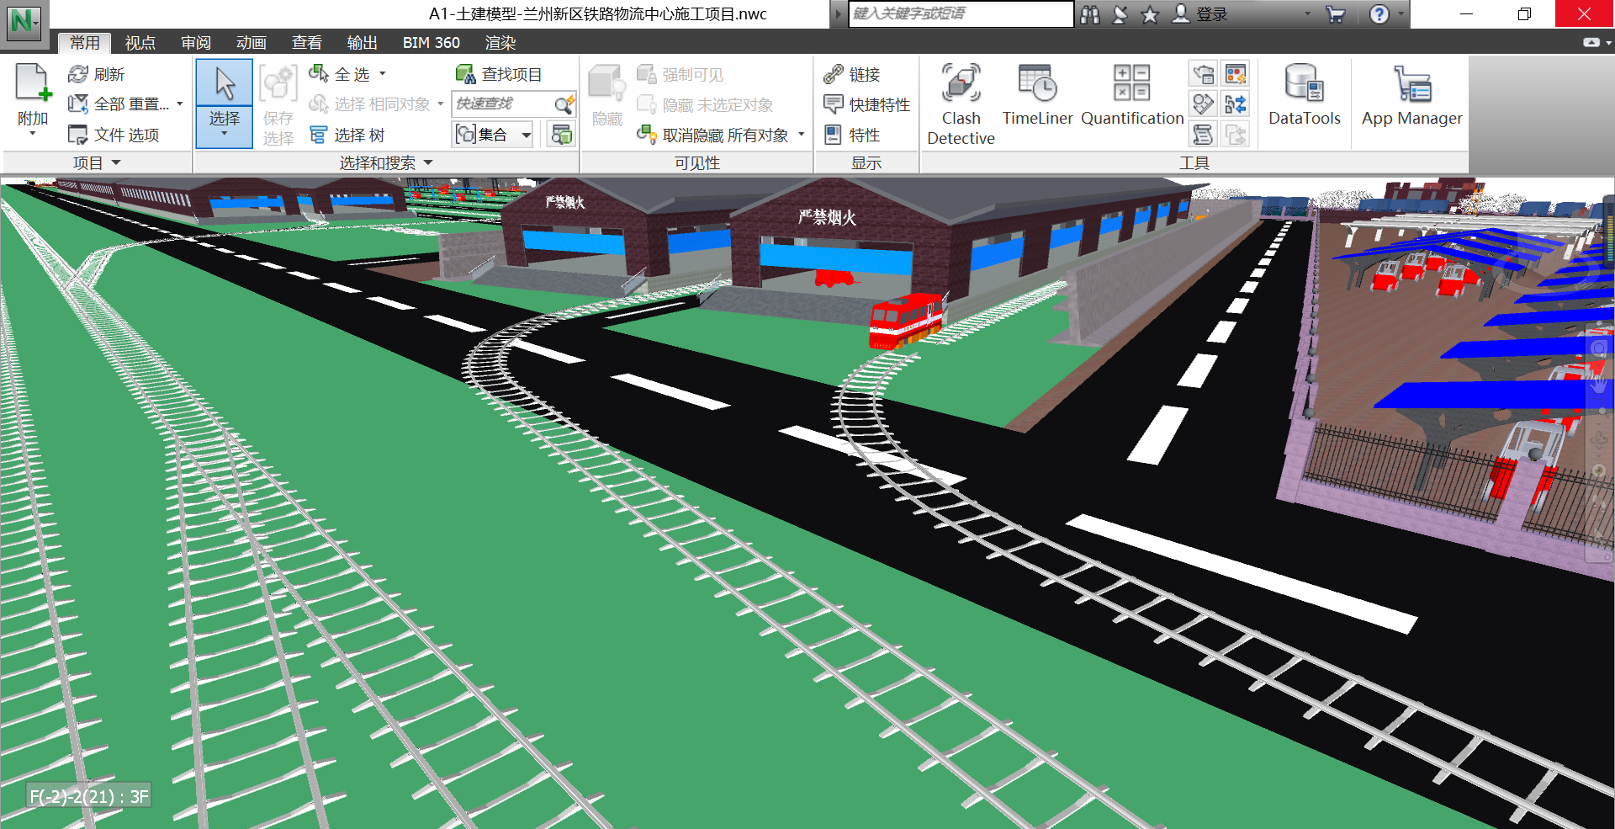Screen dimensions: 1615x829
Task: Toggle the 特性 (Properties) window
Action: (x=852, y=136)
